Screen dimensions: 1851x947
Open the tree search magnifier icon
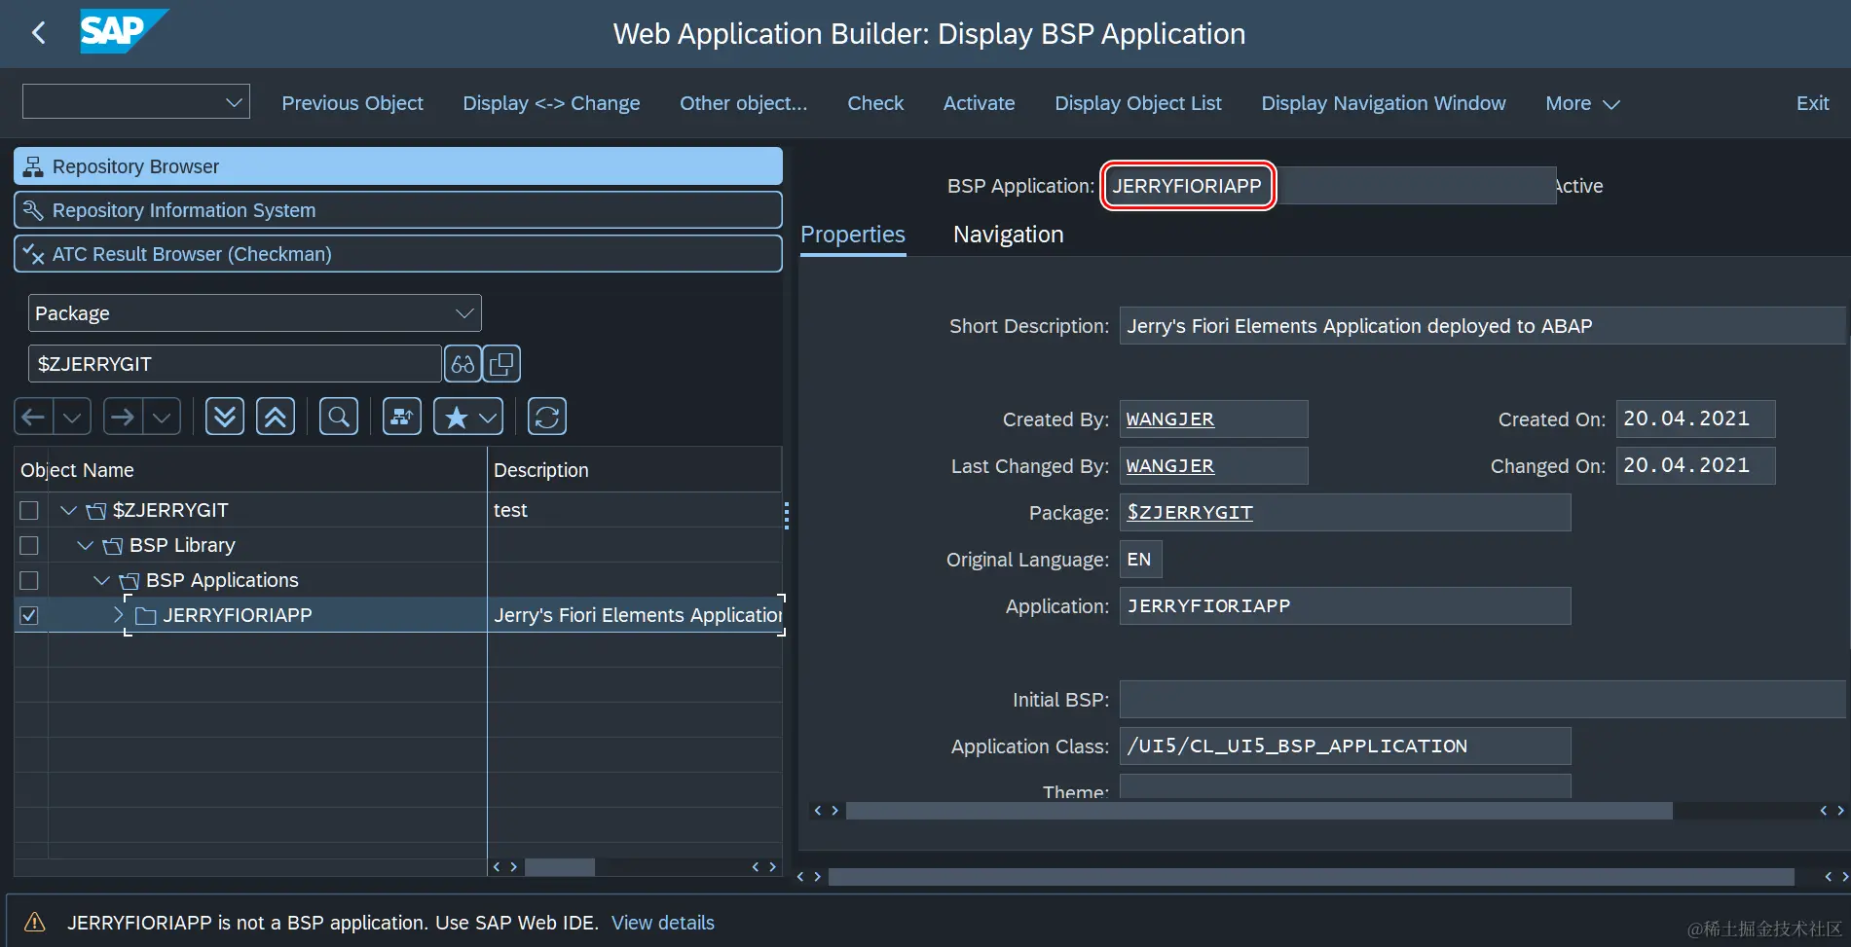click(339, 418)
